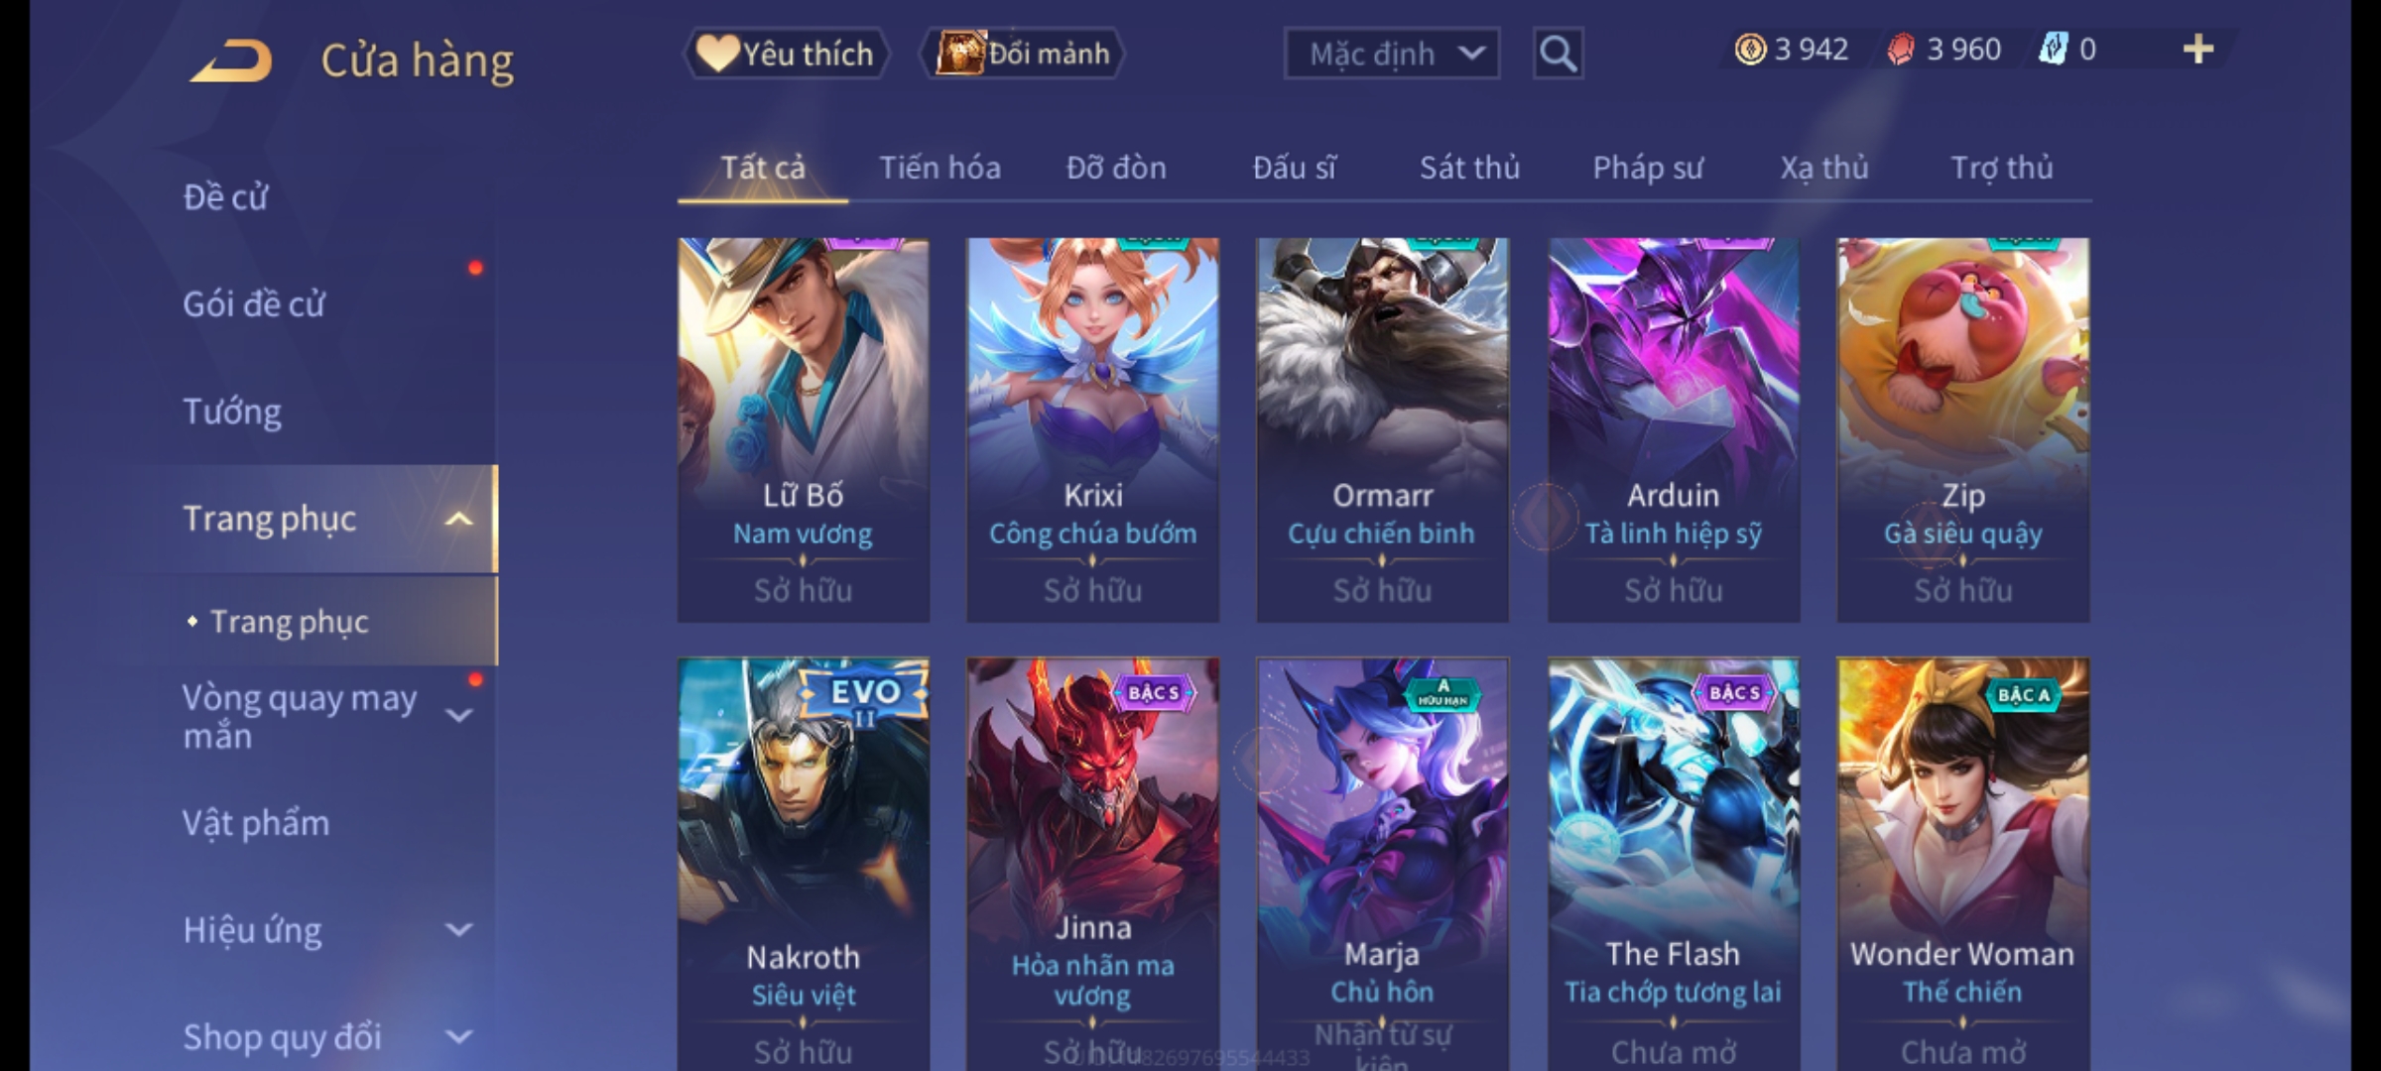Select the Nakroth Siêu việt skin card
This screenshot has width=2381, height=1071.
point(804,865)
